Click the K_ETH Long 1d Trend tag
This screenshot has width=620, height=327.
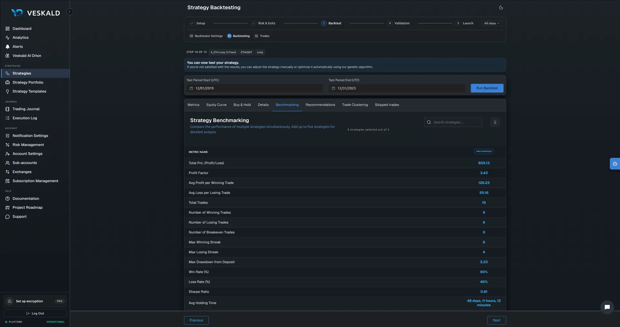point(223,52)
